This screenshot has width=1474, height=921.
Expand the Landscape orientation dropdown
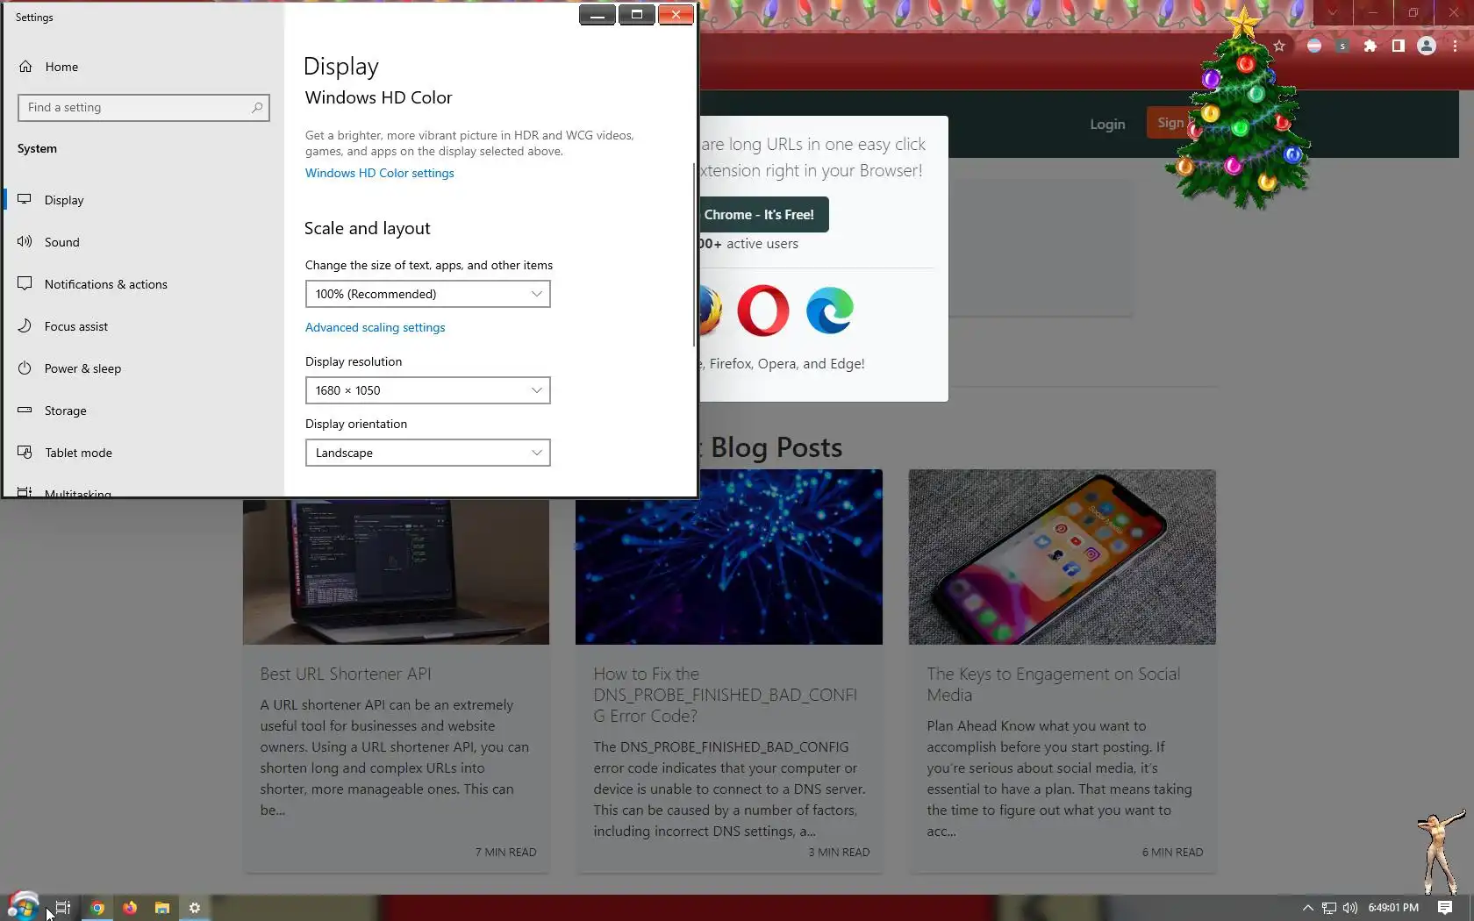tap(427, 453)
